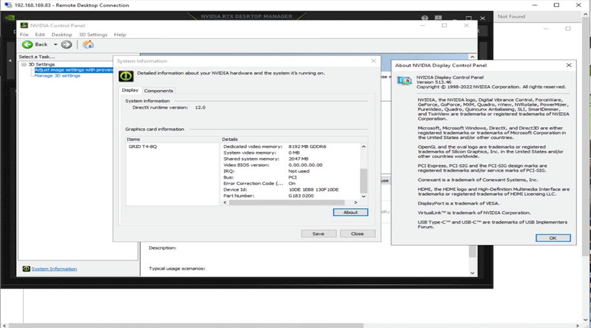Viewport: 591px width, 328px height.
Task: Click the System Information link icon
Action: (26, 269)
